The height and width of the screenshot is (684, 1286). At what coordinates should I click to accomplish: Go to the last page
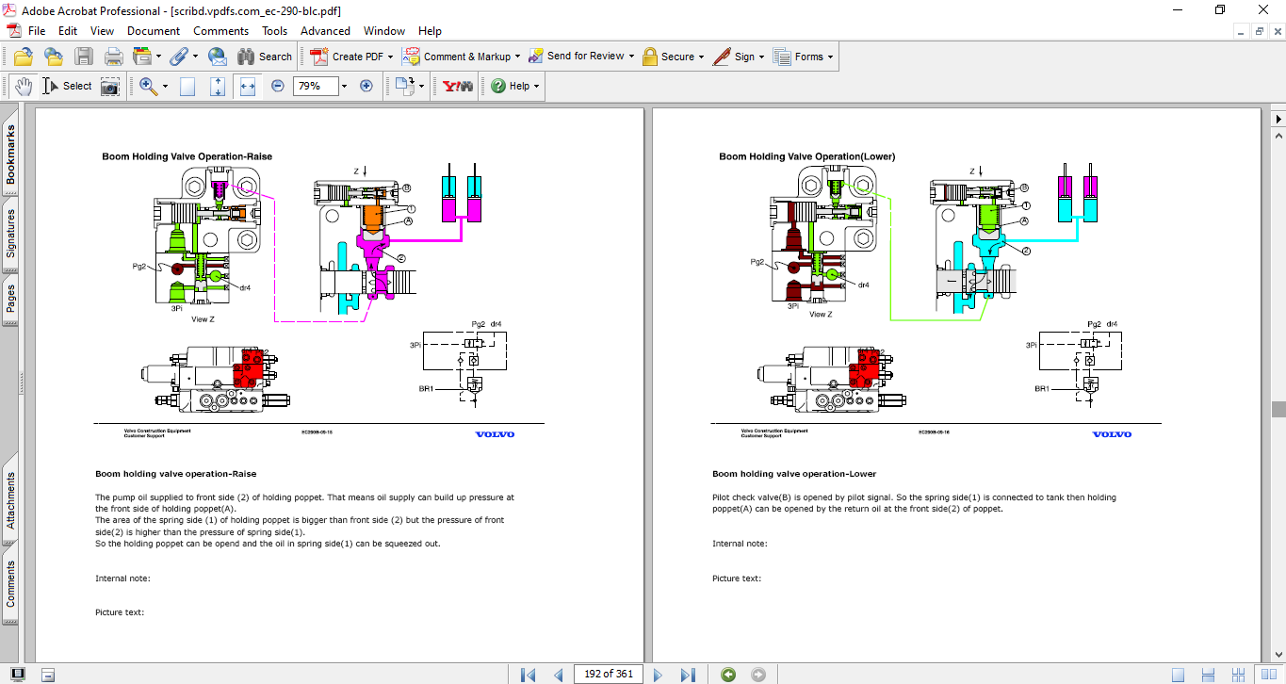pyautogui.click(x=688, y=675)
